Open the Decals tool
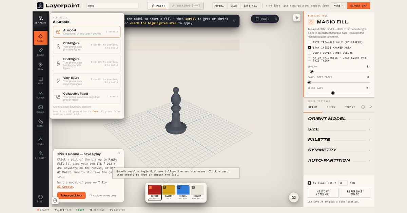This screenshot has width=407, height=213. pos(40,109)
